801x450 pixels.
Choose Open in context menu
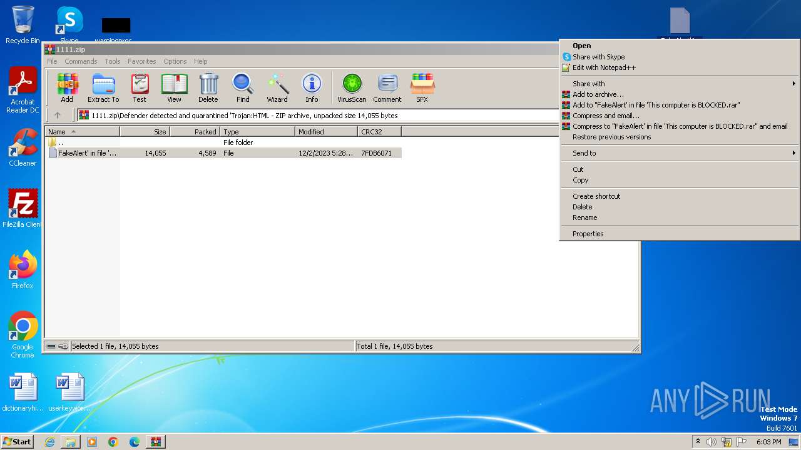[679, 46]
